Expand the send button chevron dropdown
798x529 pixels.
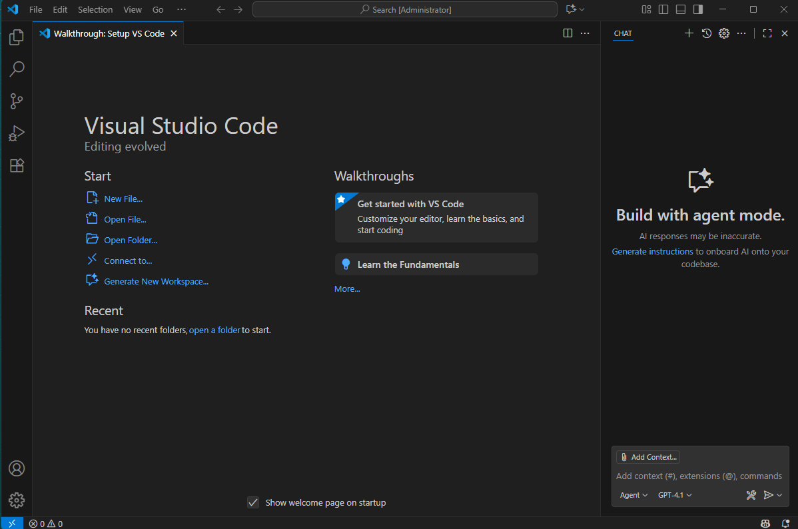779,495
